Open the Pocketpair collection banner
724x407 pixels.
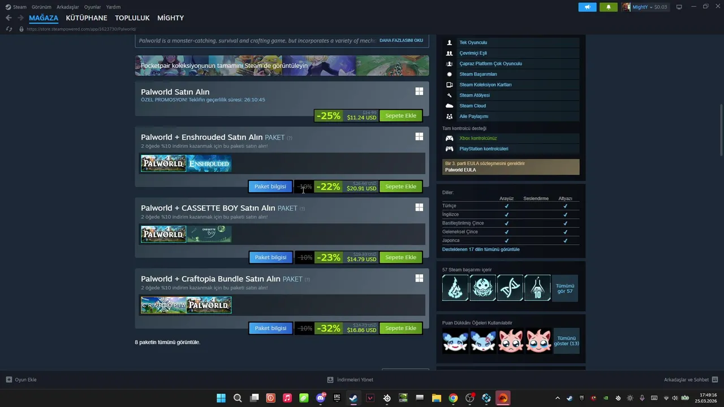282,66
